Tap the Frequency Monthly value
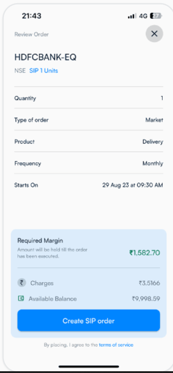The height and width of the screenshot is (373, 173). coord(153,164)
